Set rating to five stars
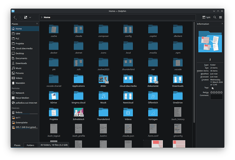 [x=221, y=92]
